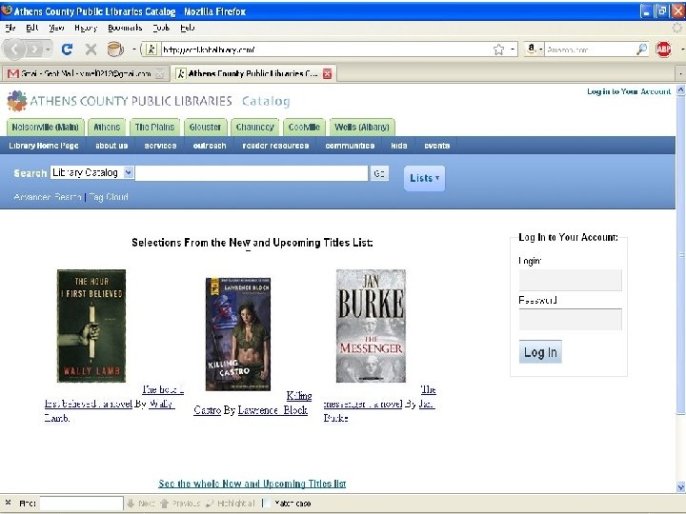Close the Athens County catalog tab
Viewport: 686px width, 514px height.
click(327, 74)
